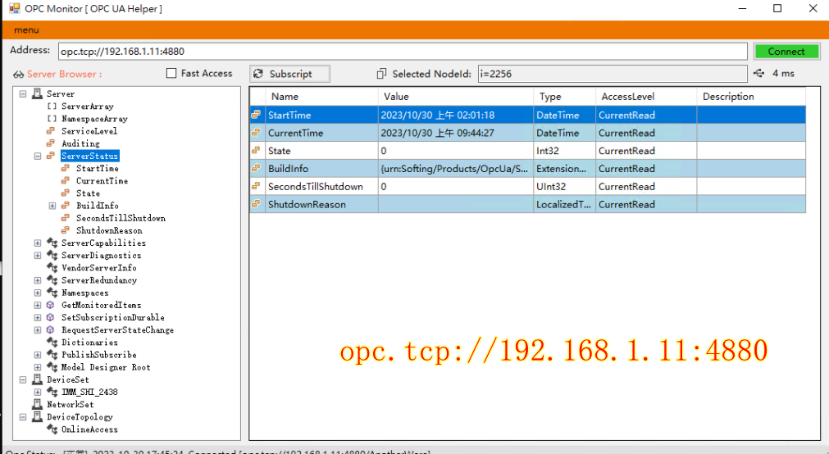The height and width of the screenshot is (454, 829).
Task: Maximize the OPC Monitor window
Action: click(x=777, y=8)
